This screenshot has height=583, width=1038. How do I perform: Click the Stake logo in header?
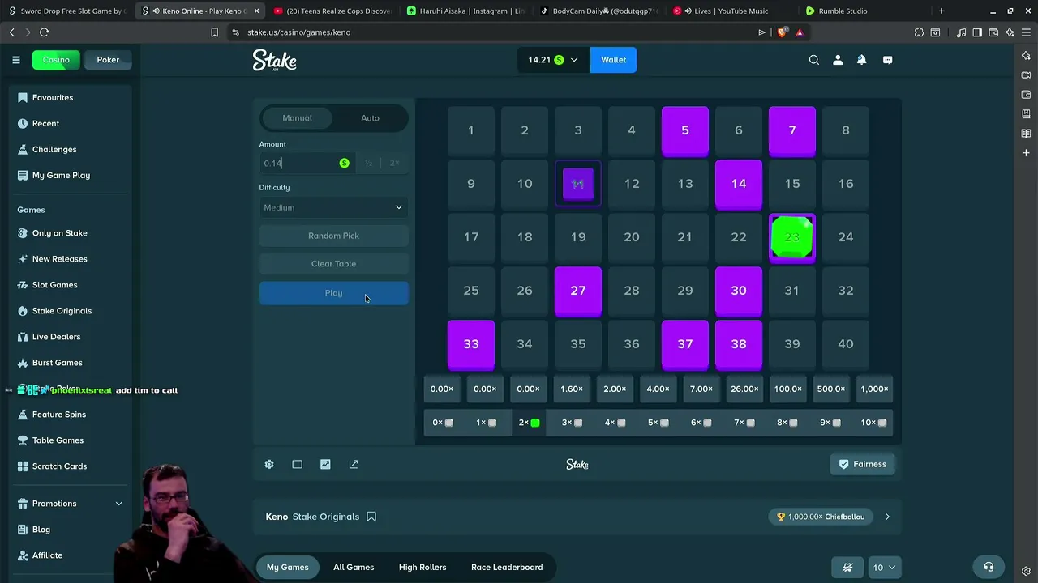tap(275, 60)
